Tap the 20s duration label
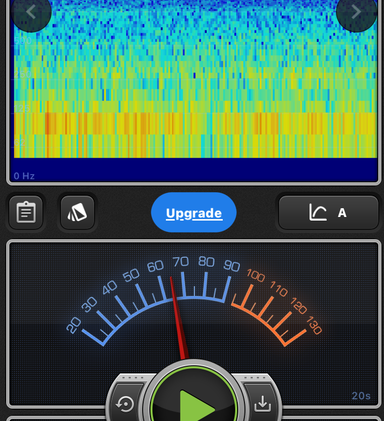The image size is (384, 421). click(361, 396)
